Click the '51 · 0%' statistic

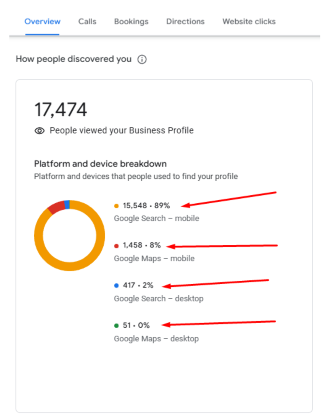pos(135,325)
